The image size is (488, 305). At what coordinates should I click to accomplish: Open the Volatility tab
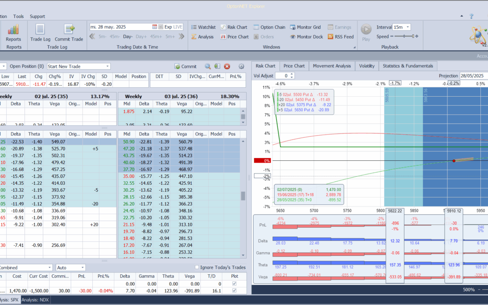coord(366,66)
